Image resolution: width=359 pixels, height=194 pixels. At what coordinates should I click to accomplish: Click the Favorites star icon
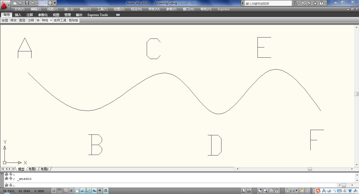coord(315,3)
